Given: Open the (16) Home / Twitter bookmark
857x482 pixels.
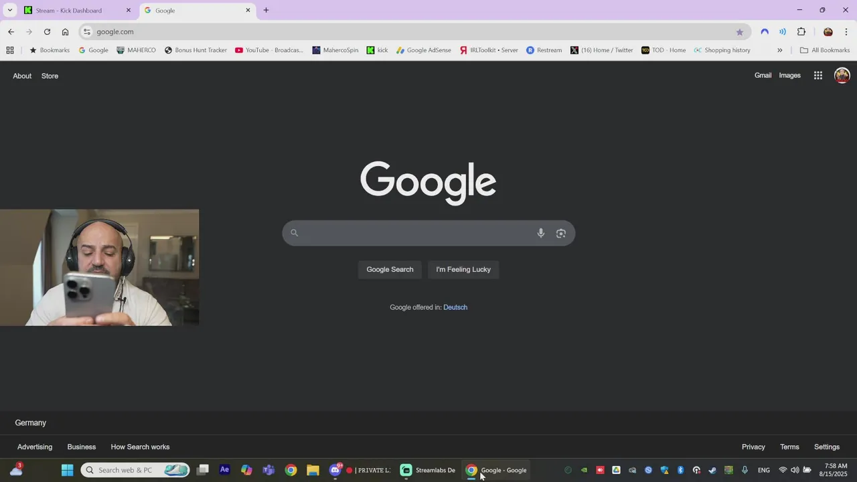Looking at the screenshot, I should (601, 50).
